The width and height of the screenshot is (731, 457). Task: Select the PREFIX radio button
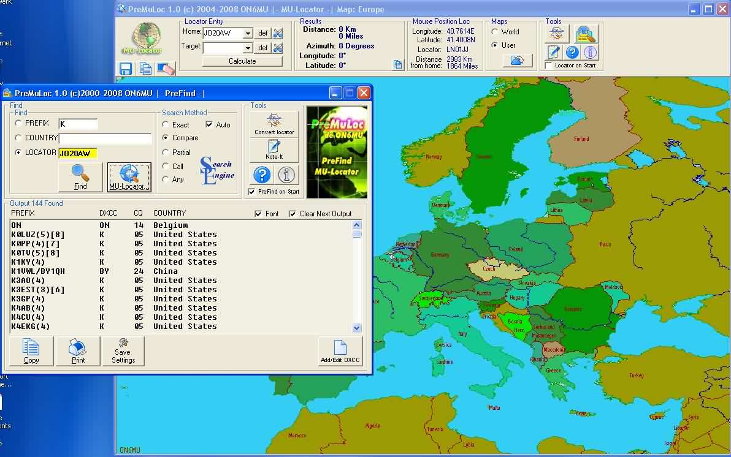click(x=18, y=123)
